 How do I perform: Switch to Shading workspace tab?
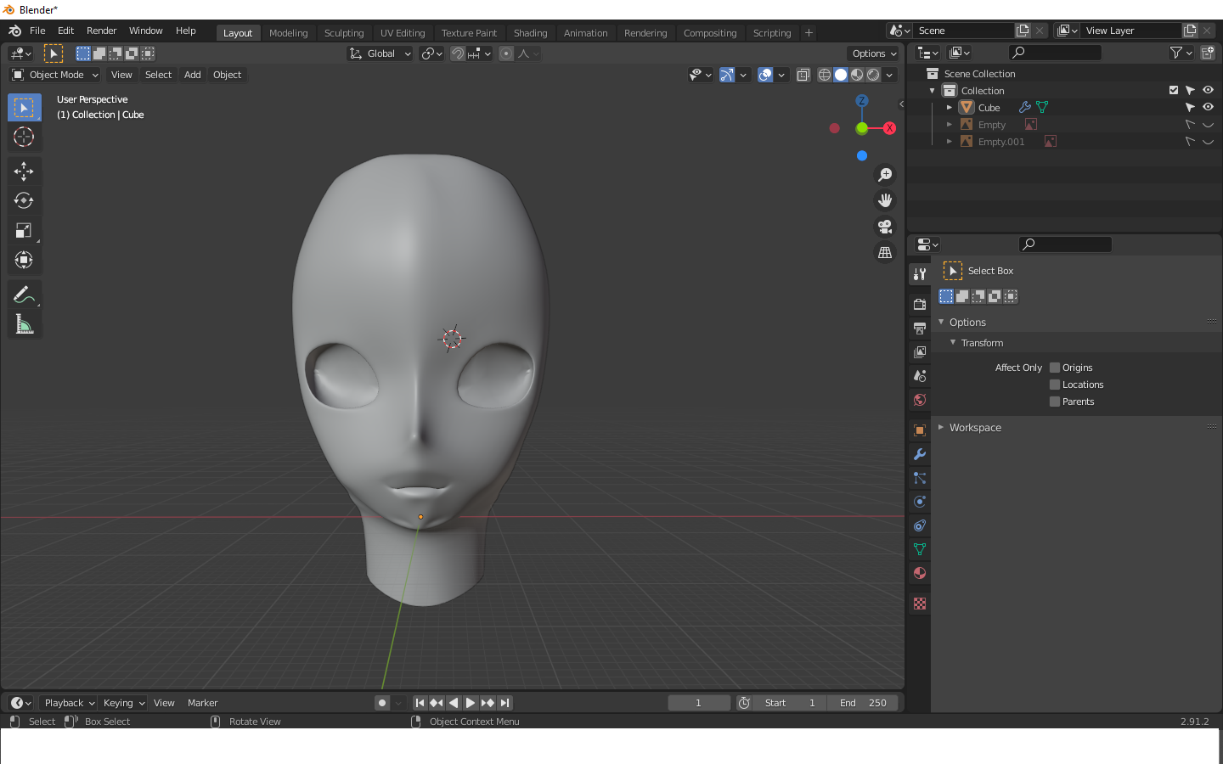530,33
